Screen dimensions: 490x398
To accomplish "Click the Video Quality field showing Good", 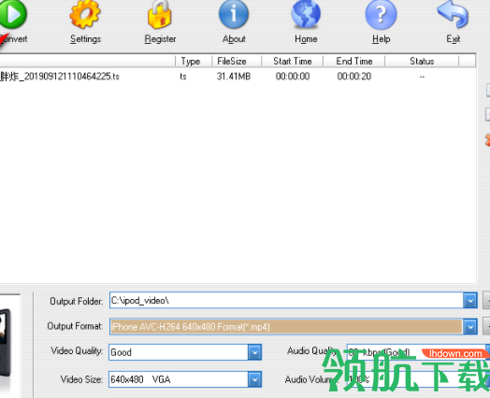I will [179, 352].
